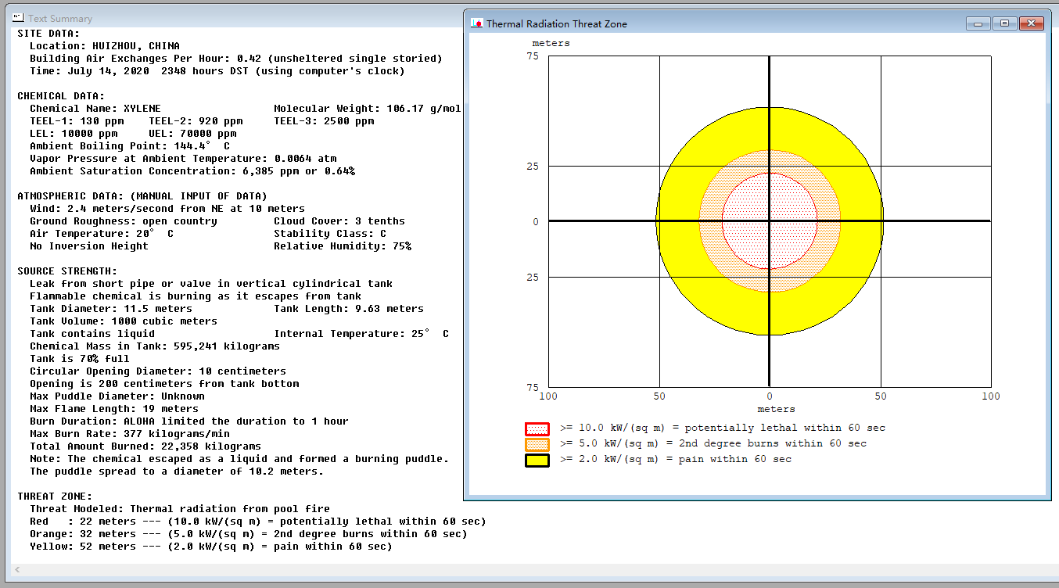Click the 'Red : 22 meters' threat line
The width and height of the screenshot is (1059, 588).
coord(258,522)
